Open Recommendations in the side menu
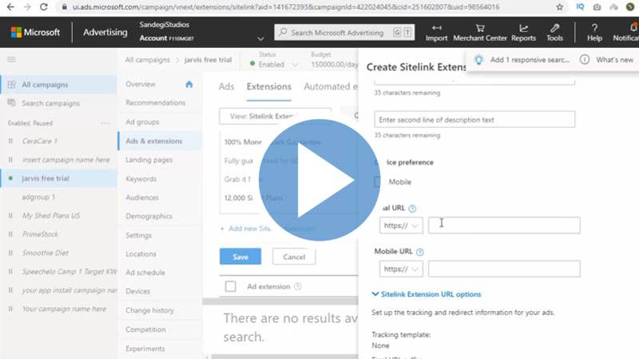 click(155, 103)
